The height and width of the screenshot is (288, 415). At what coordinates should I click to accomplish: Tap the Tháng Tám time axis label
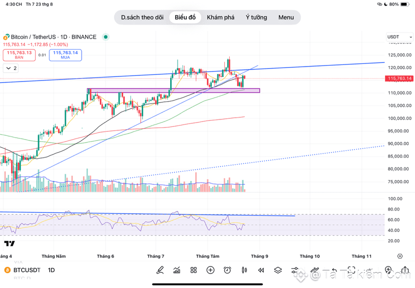[207, 256]
